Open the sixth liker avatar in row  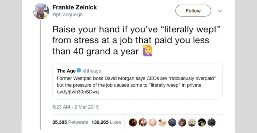tap(182, 122)
